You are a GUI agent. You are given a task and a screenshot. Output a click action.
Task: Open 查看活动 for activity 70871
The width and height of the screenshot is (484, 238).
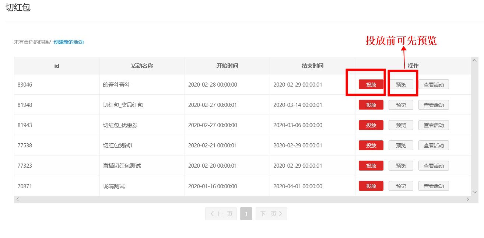(x=433, y=186)
